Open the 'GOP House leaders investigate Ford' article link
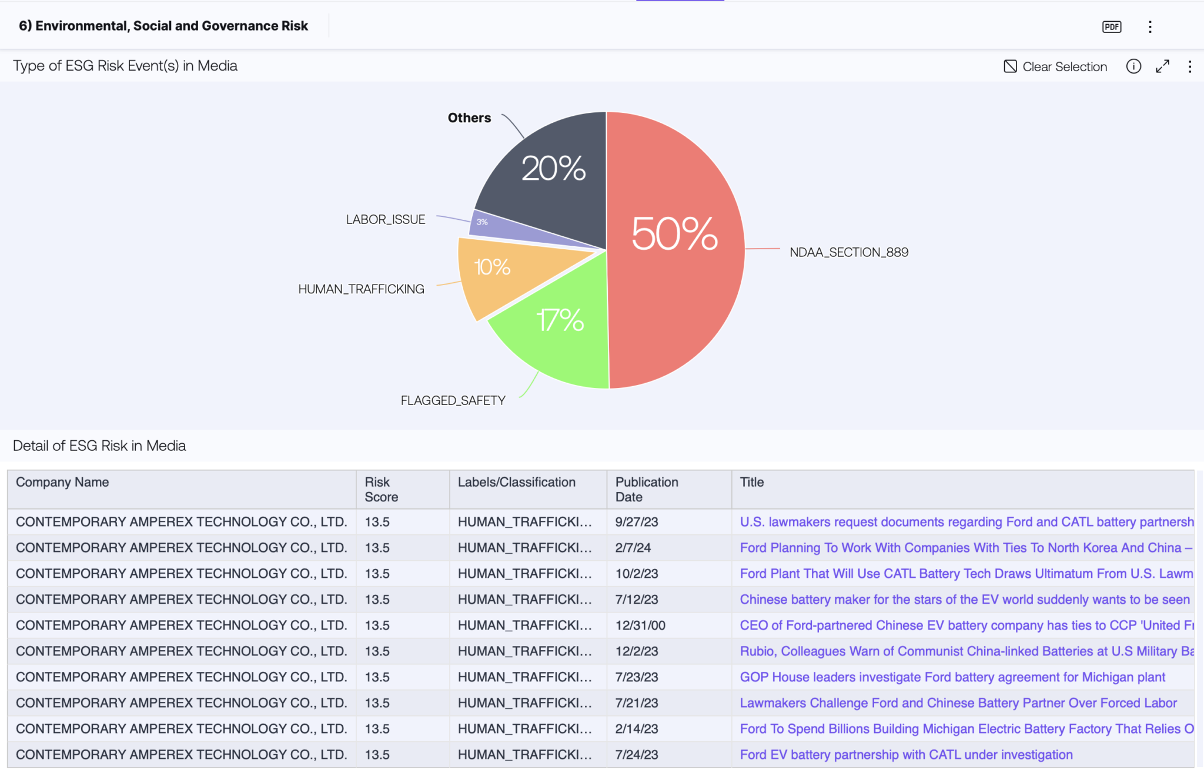1204x780 pixels. click(x=952, y=677)
